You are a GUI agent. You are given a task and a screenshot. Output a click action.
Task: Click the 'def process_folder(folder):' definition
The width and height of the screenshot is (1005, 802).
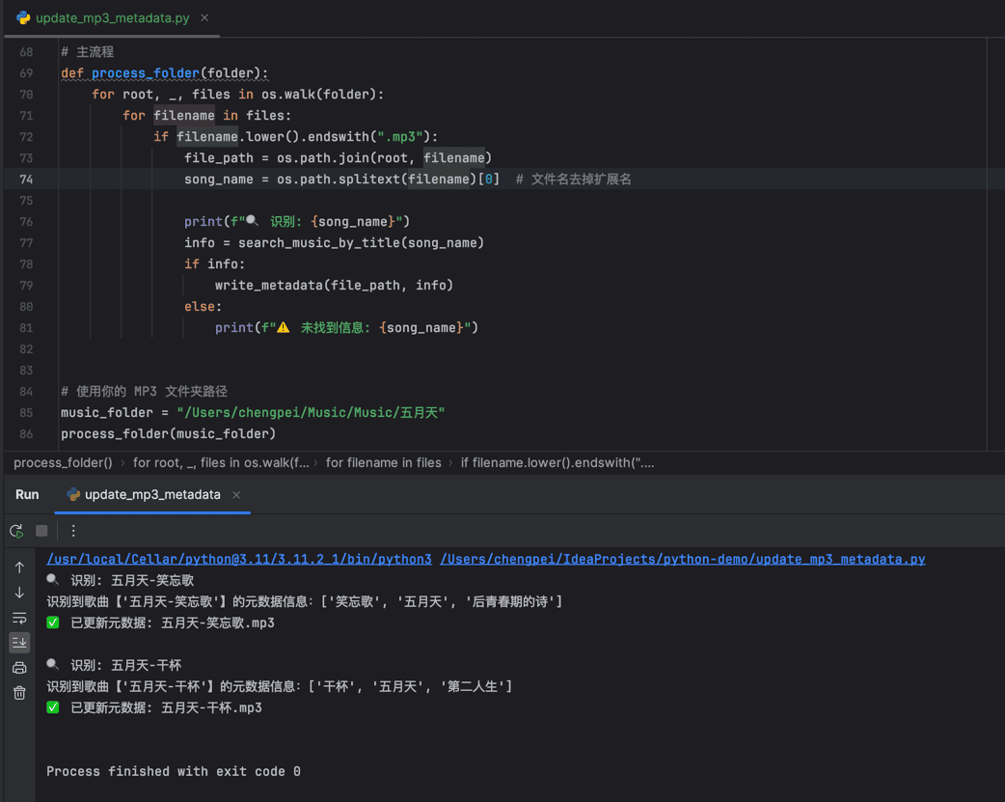click(x=165, y=73)
